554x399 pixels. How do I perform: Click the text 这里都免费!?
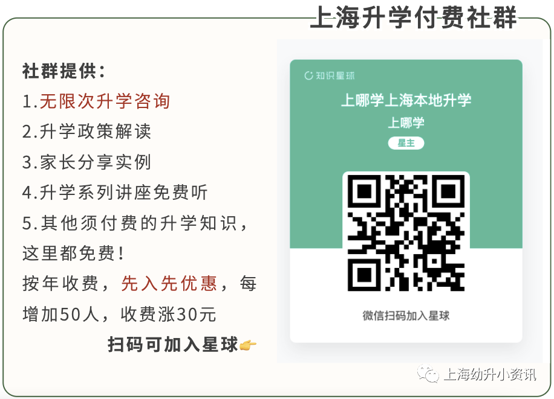[73, 254]
